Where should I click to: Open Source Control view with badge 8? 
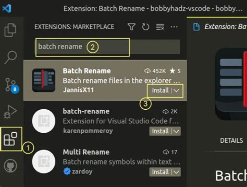[x=12, y=86]
